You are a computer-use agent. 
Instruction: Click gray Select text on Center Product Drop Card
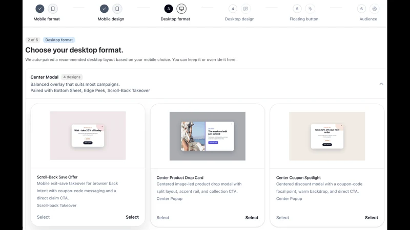[x=163, y=218]
